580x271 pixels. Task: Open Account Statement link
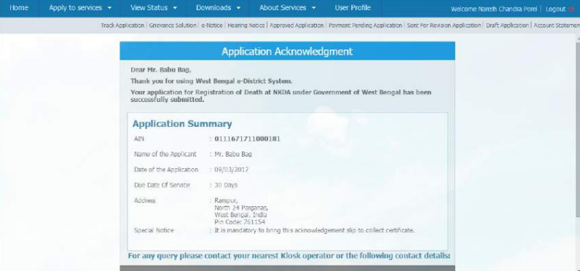(557, 25)
